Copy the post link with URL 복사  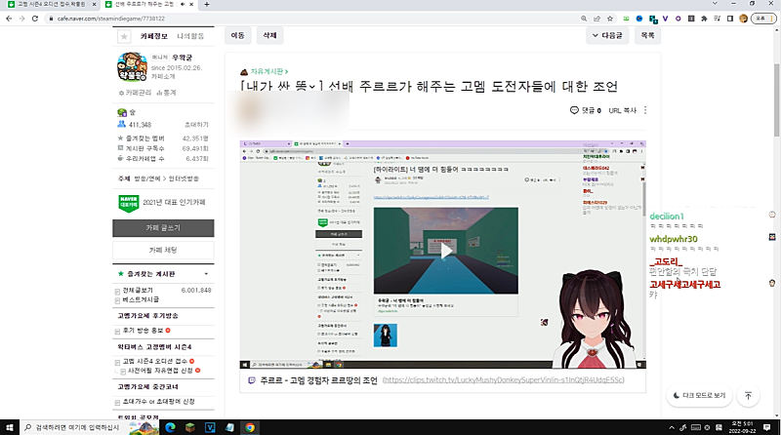(x=623, y=110)
